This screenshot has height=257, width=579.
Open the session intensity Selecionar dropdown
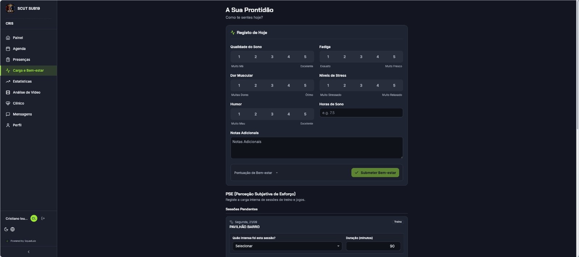point(287,246)
